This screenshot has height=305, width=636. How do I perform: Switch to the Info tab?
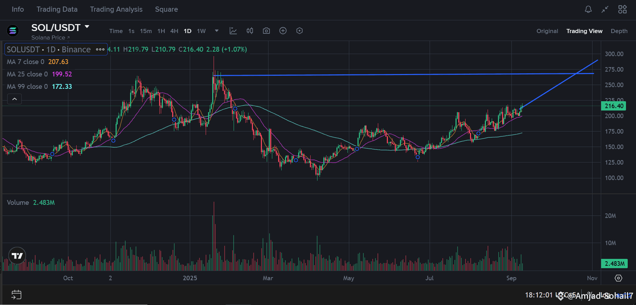tap(18, 9)
